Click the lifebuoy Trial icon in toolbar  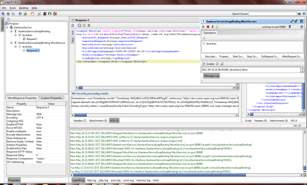coord(32,13)
